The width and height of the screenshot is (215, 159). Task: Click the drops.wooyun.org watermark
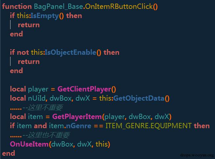coord(197,155)
